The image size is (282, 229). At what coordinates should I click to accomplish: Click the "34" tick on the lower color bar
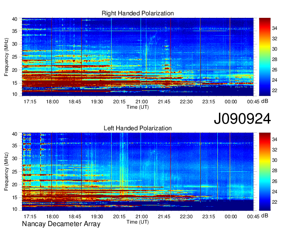pos(275,139)
